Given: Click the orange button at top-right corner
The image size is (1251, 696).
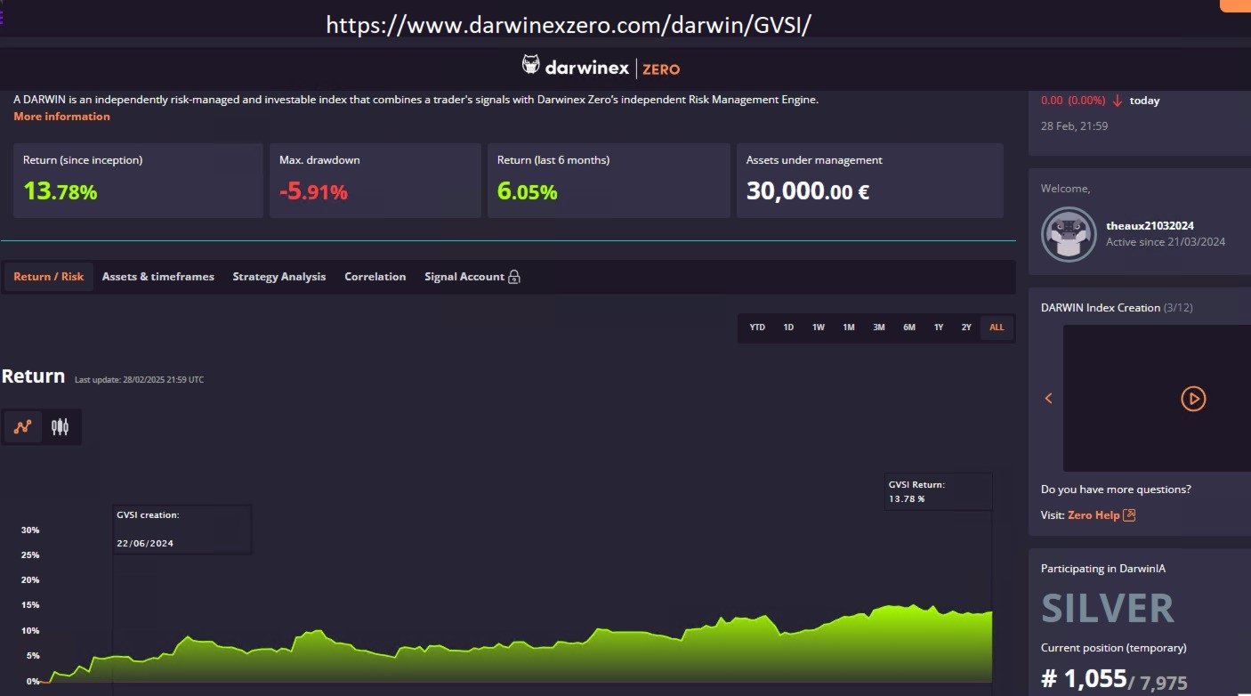Looking at the screenshot, I should 1236,4.
